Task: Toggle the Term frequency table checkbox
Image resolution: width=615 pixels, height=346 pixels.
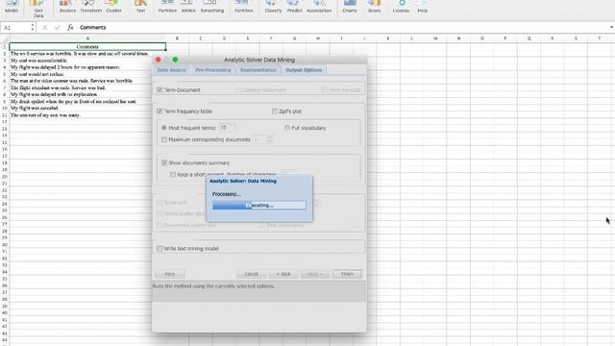Action: (160, 111)
